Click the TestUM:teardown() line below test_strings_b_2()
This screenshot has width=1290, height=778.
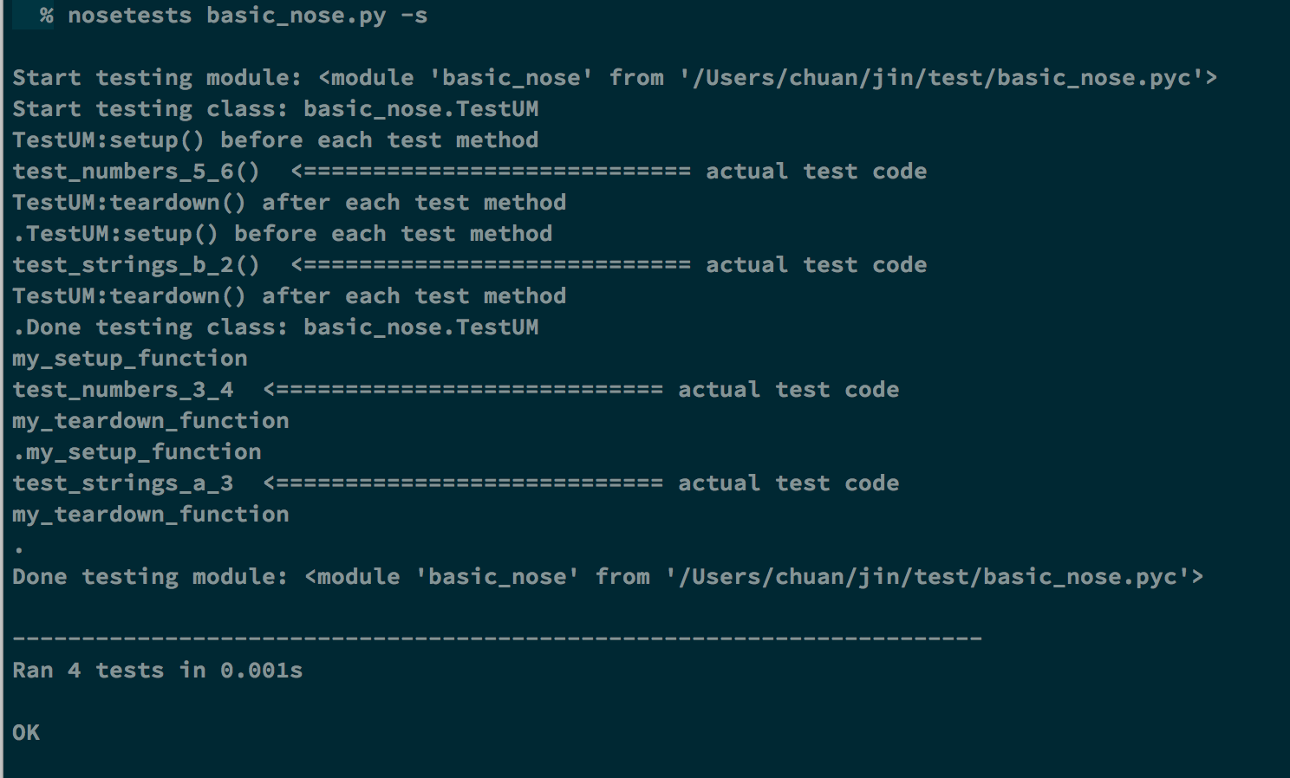(x=289, y=296)
